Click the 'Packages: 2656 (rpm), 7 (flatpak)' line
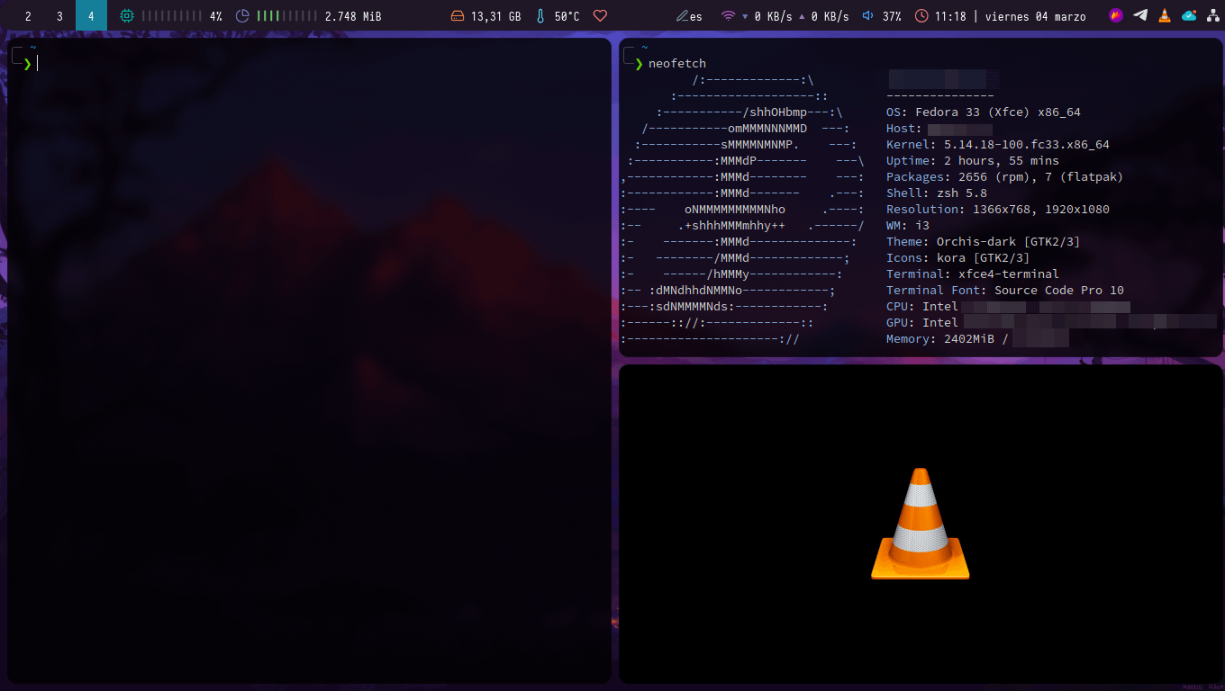This screenshot has height=691, width=1225. coord(1005,177)
